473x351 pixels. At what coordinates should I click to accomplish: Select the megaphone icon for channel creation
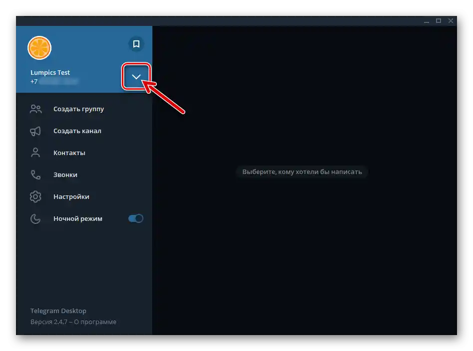[x=35, y=131]
